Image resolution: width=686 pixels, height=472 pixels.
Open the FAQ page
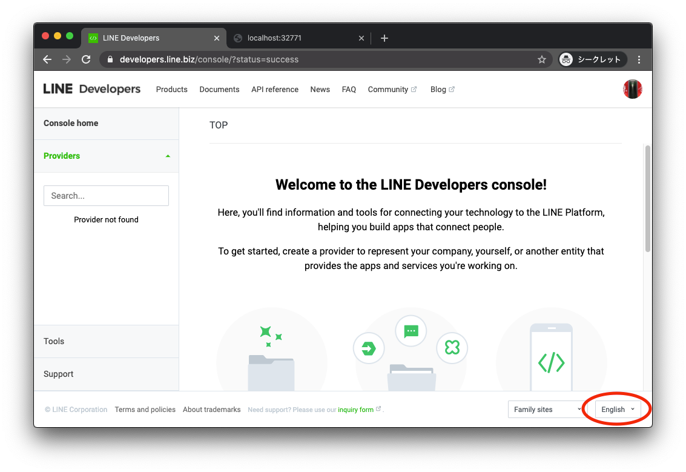(x=349, y=89)
